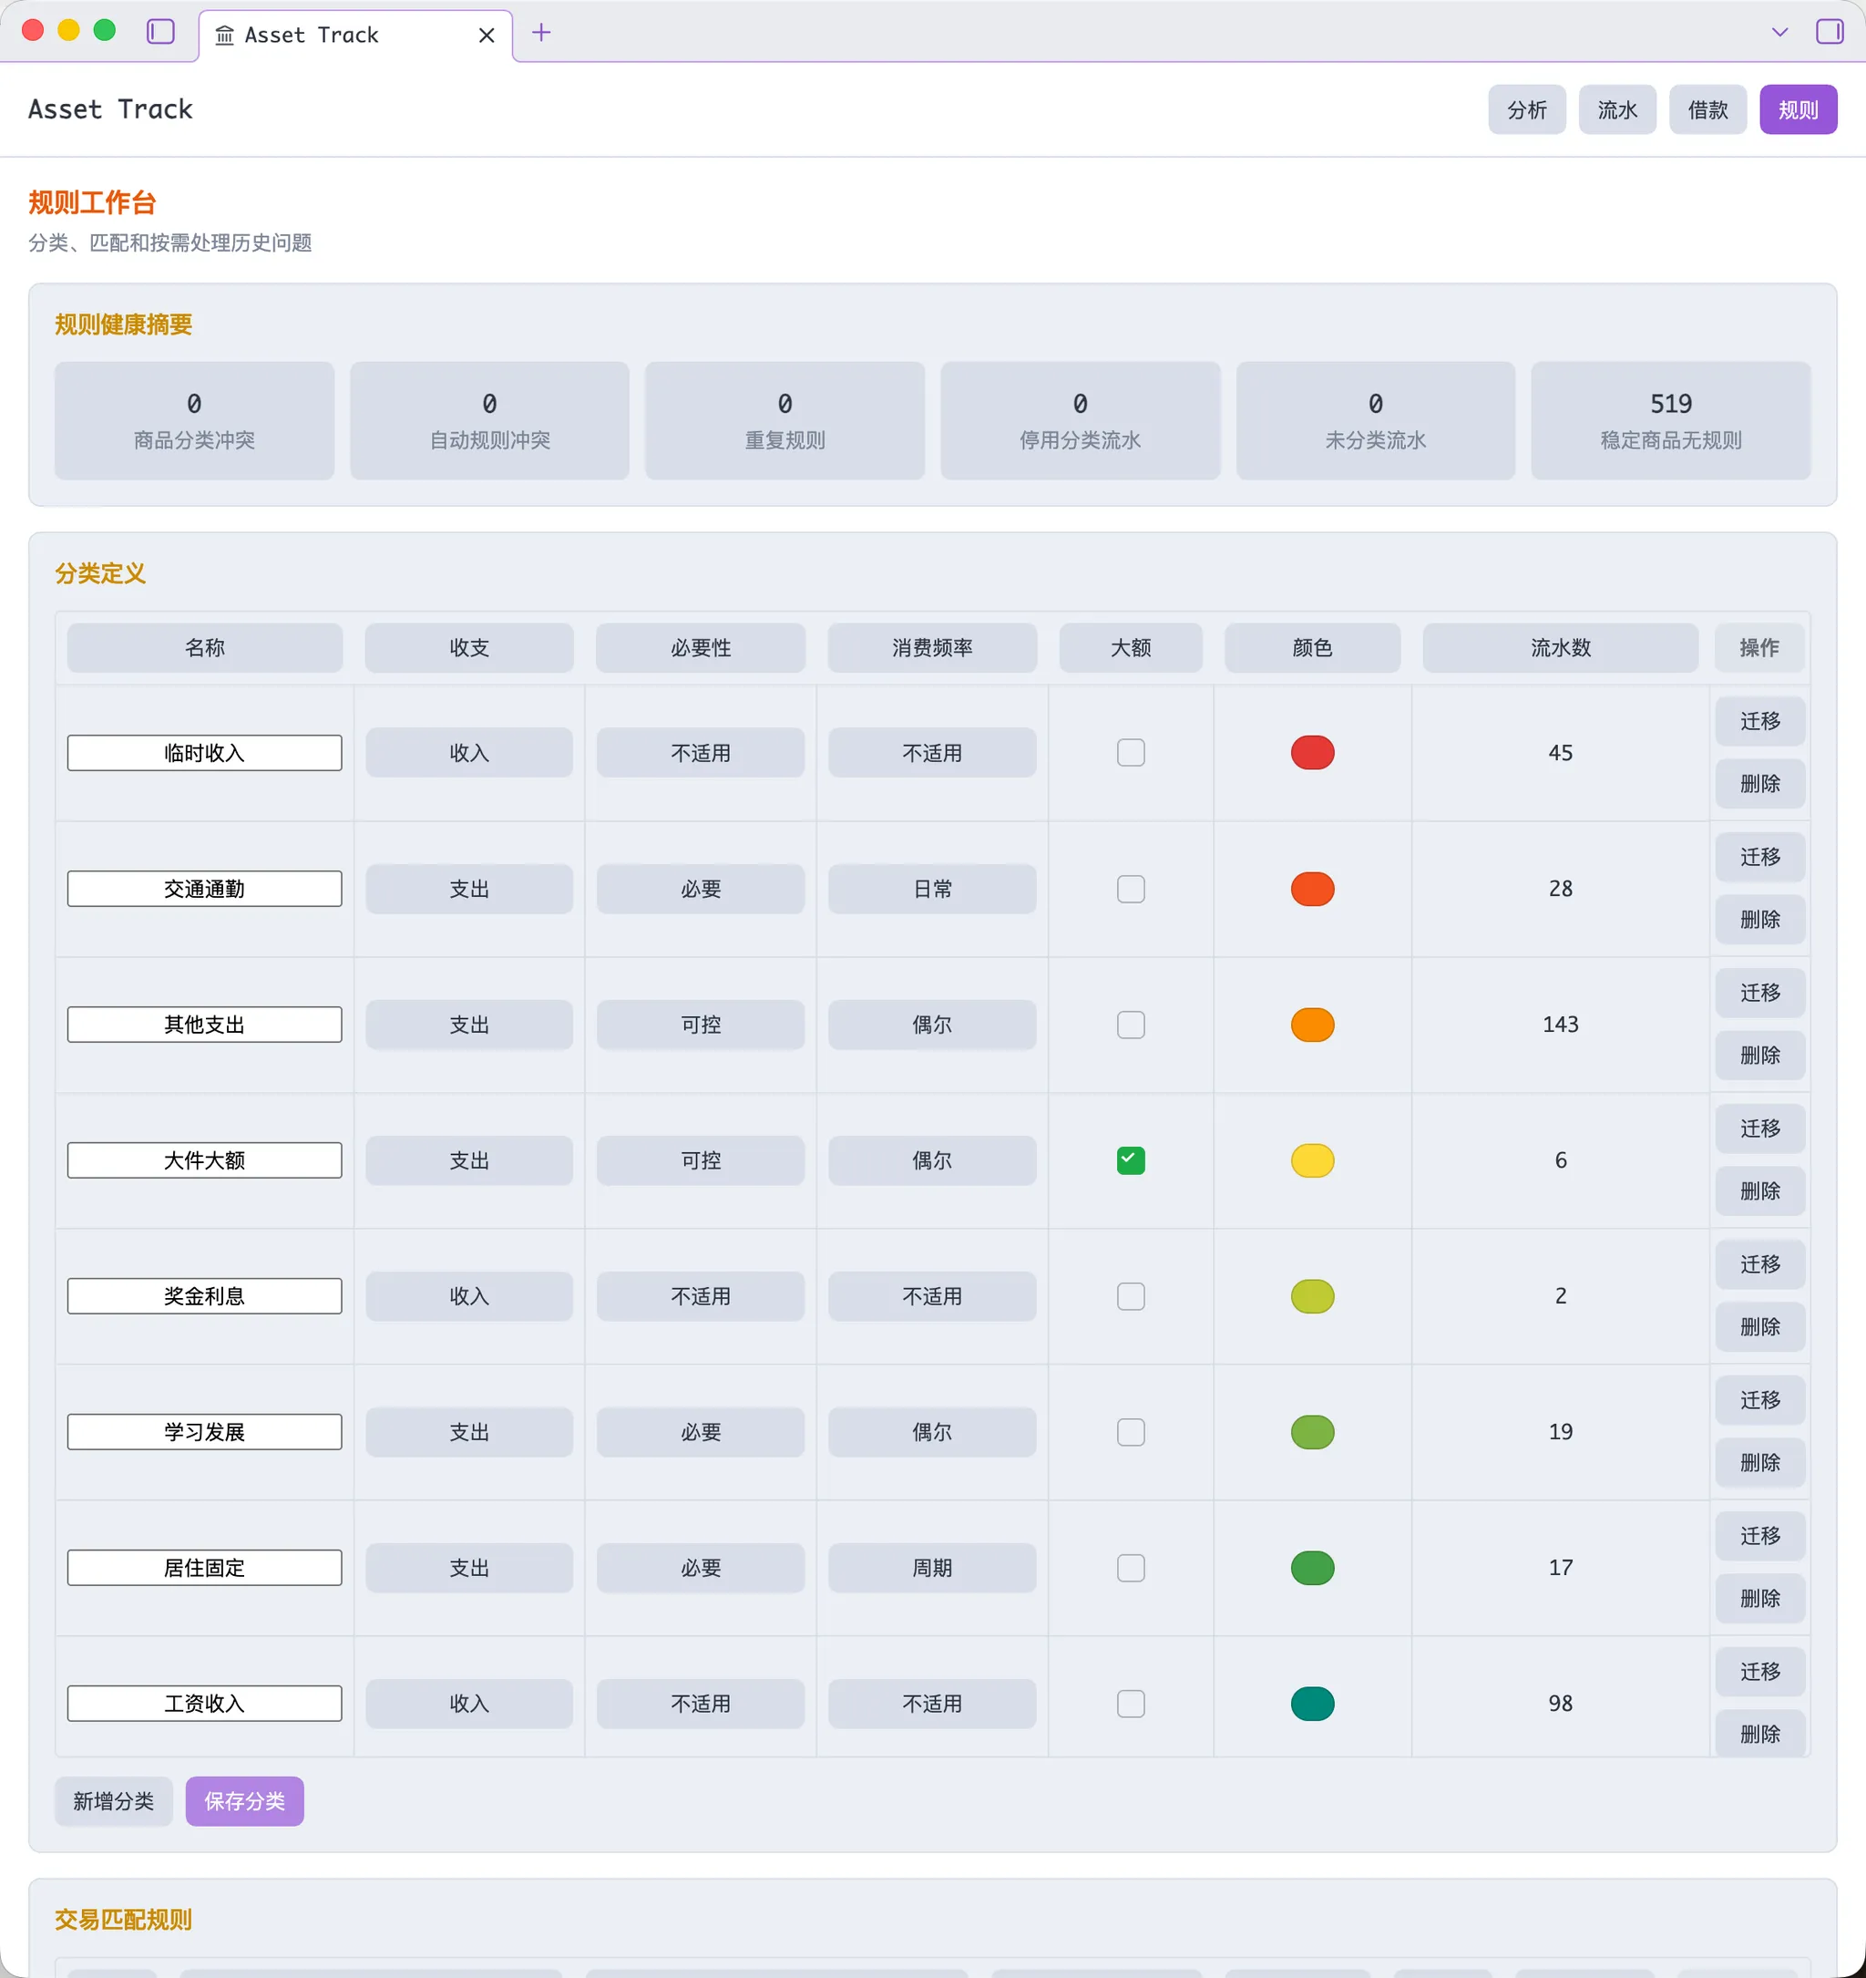
Task: Open 消费频率 dropdown for 奖金利息
Action: tap(932, 1295)
